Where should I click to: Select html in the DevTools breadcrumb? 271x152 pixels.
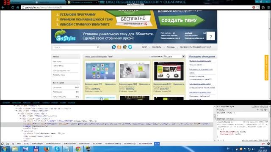click(x=19, y=144)
